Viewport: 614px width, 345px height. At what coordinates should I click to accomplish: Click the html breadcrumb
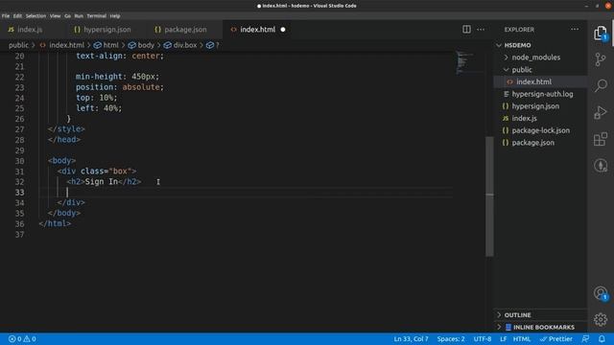pos(106,45)
